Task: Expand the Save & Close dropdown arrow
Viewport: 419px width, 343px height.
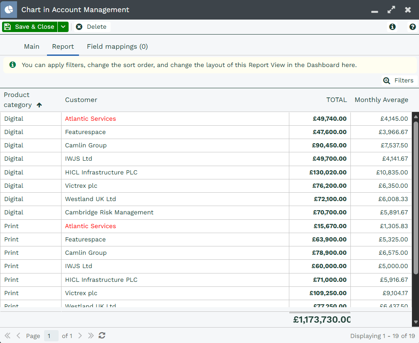Action: coord(63,27)
